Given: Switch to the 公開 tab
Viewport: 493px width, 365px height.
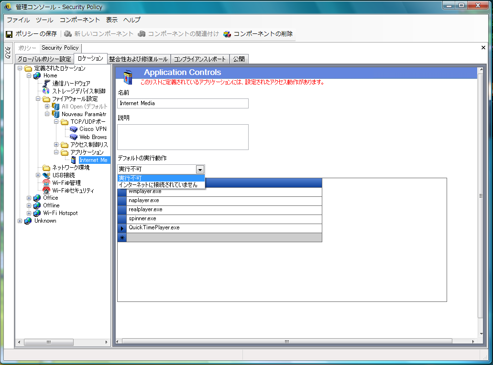Looking at the screenshot, I should [239, 59].
